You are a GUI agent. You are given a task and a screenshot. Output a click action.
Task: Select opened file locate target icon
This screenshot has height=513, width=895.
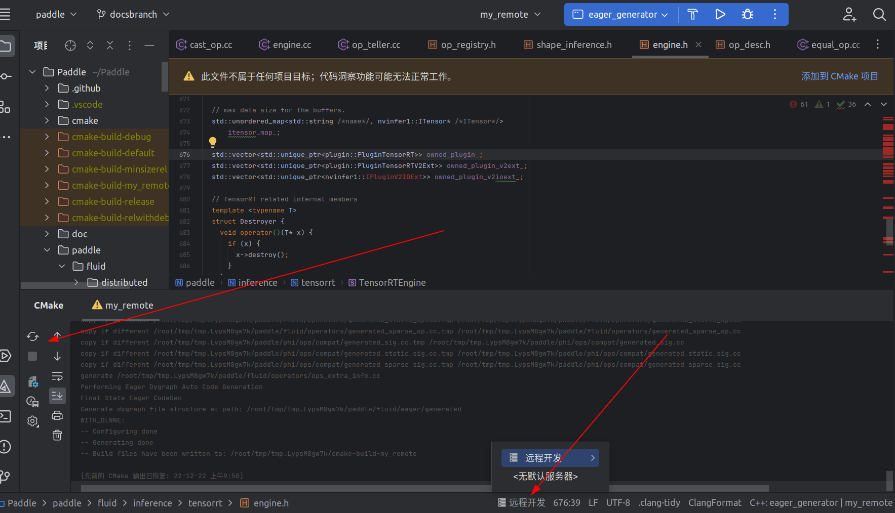(x=70, y=46)
